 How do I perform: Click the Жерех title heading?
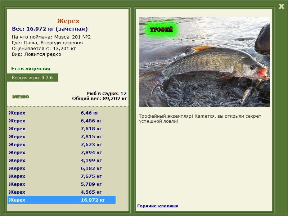click(x=68, y=21)
